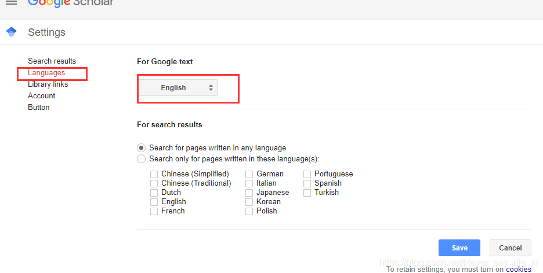Open the English Google text dropdown
The image size is (543, 273).
[178, 88]
